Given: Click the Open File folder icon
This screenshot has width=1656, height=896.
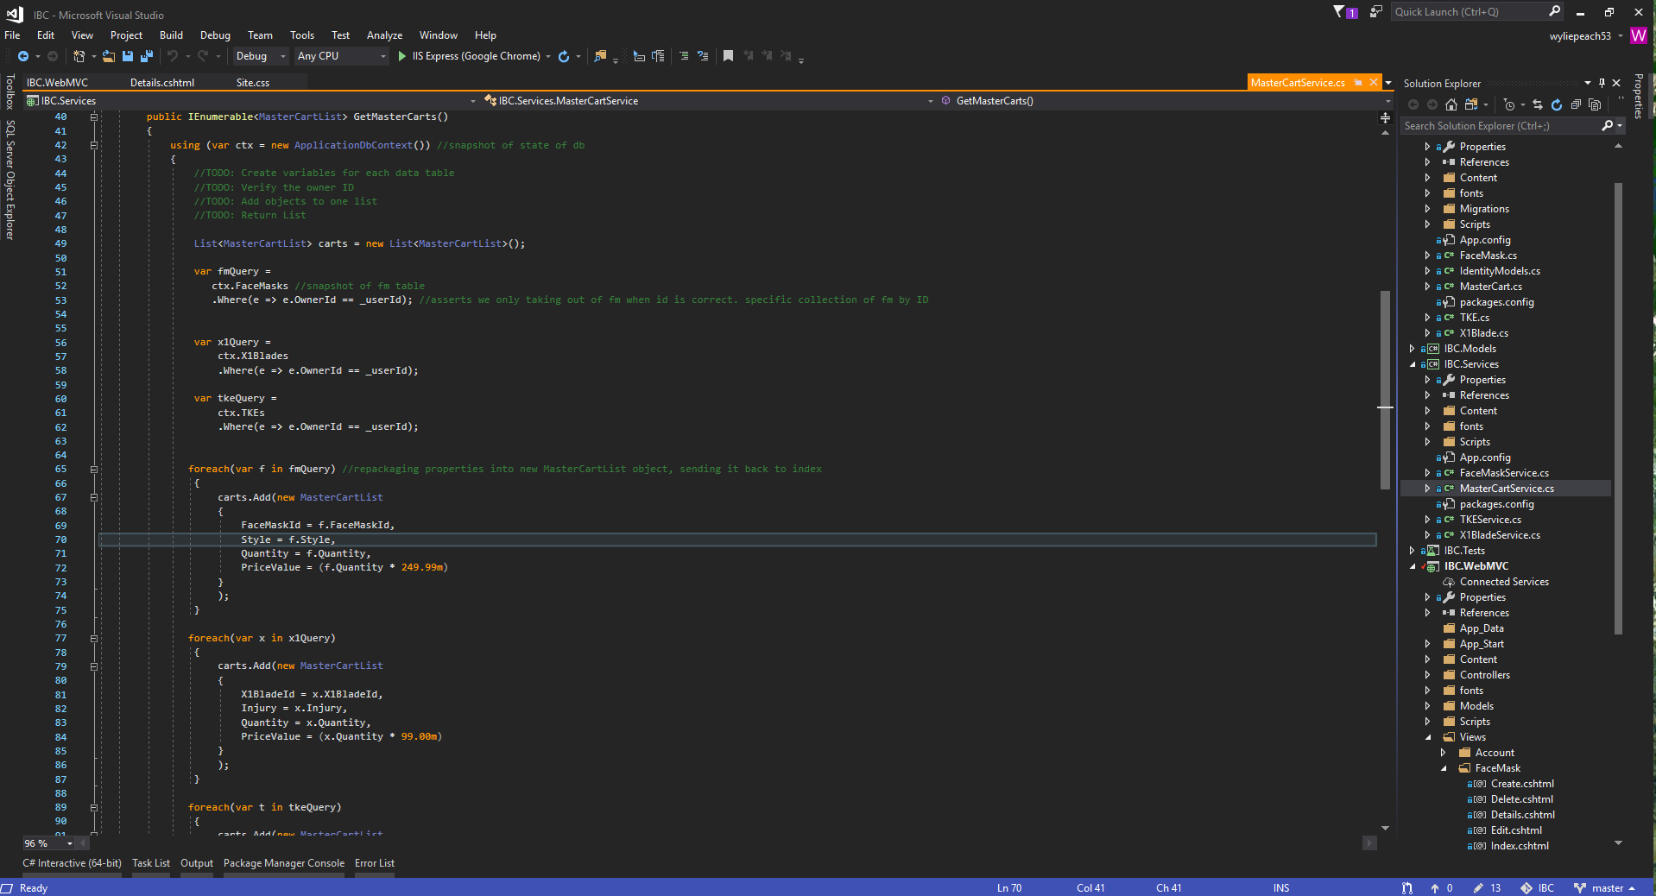Looking at the screenshot, I should (x=108, y=56).
